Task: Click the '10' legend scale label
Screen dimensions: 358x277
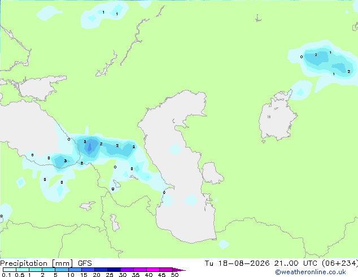Action: coord(71,275)
